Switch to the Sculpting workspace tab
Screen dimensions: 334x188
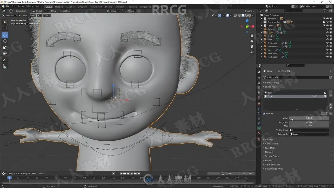pos(70,7)
